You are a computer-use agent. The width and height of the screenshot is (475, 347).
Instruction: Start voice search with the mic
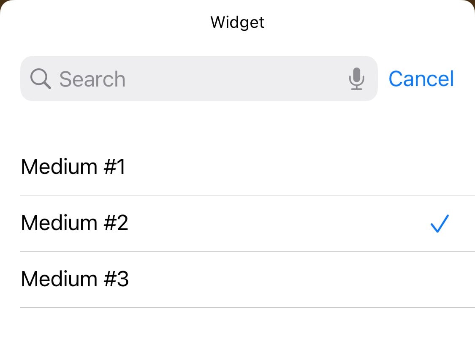tap(357, 79)
